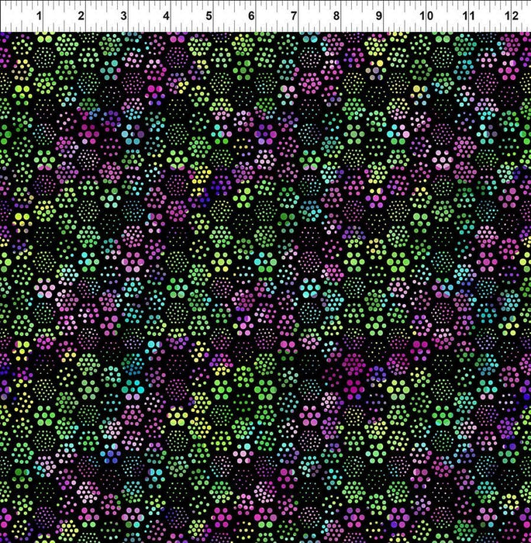Click the number 1 on the ruler
The height and width of the screenshot is (543, 531).
[39, 16]
